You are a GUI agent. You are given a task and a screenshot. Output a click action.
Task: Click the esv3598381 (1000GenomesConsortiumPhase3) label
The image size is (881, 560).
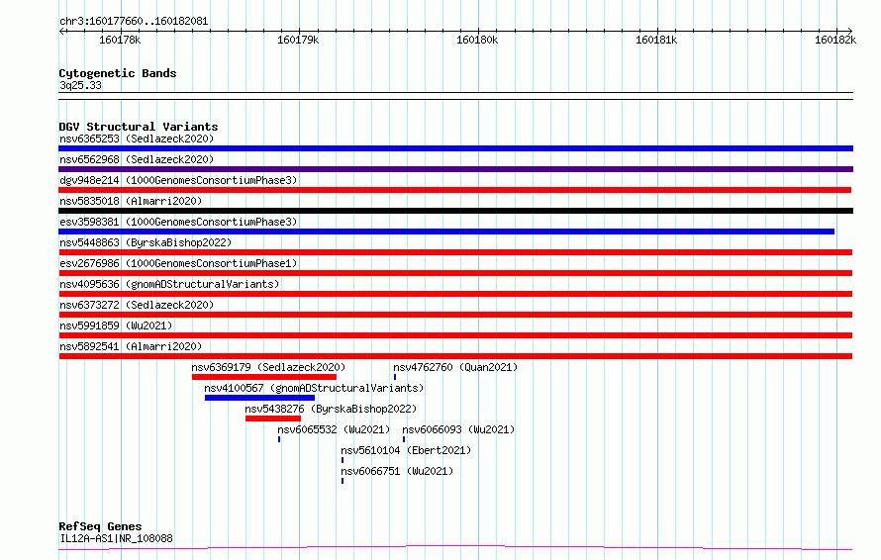[178, 222]
